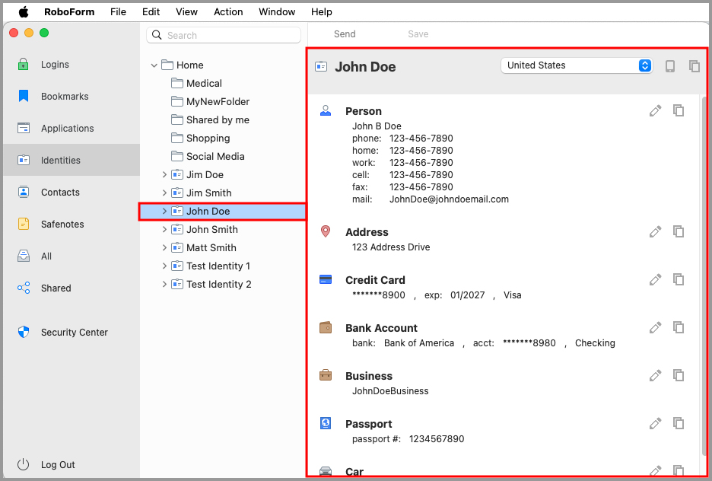
Task: Select the Matt Smith identity
Action: (211, 247)
